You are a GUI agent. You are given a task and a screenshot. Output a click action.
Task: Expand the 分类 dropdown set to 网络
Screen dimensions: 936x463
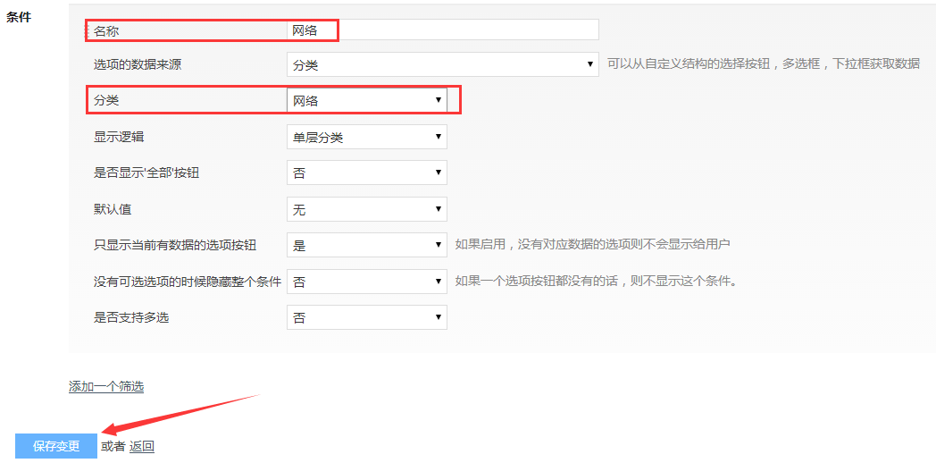(366, 101)
